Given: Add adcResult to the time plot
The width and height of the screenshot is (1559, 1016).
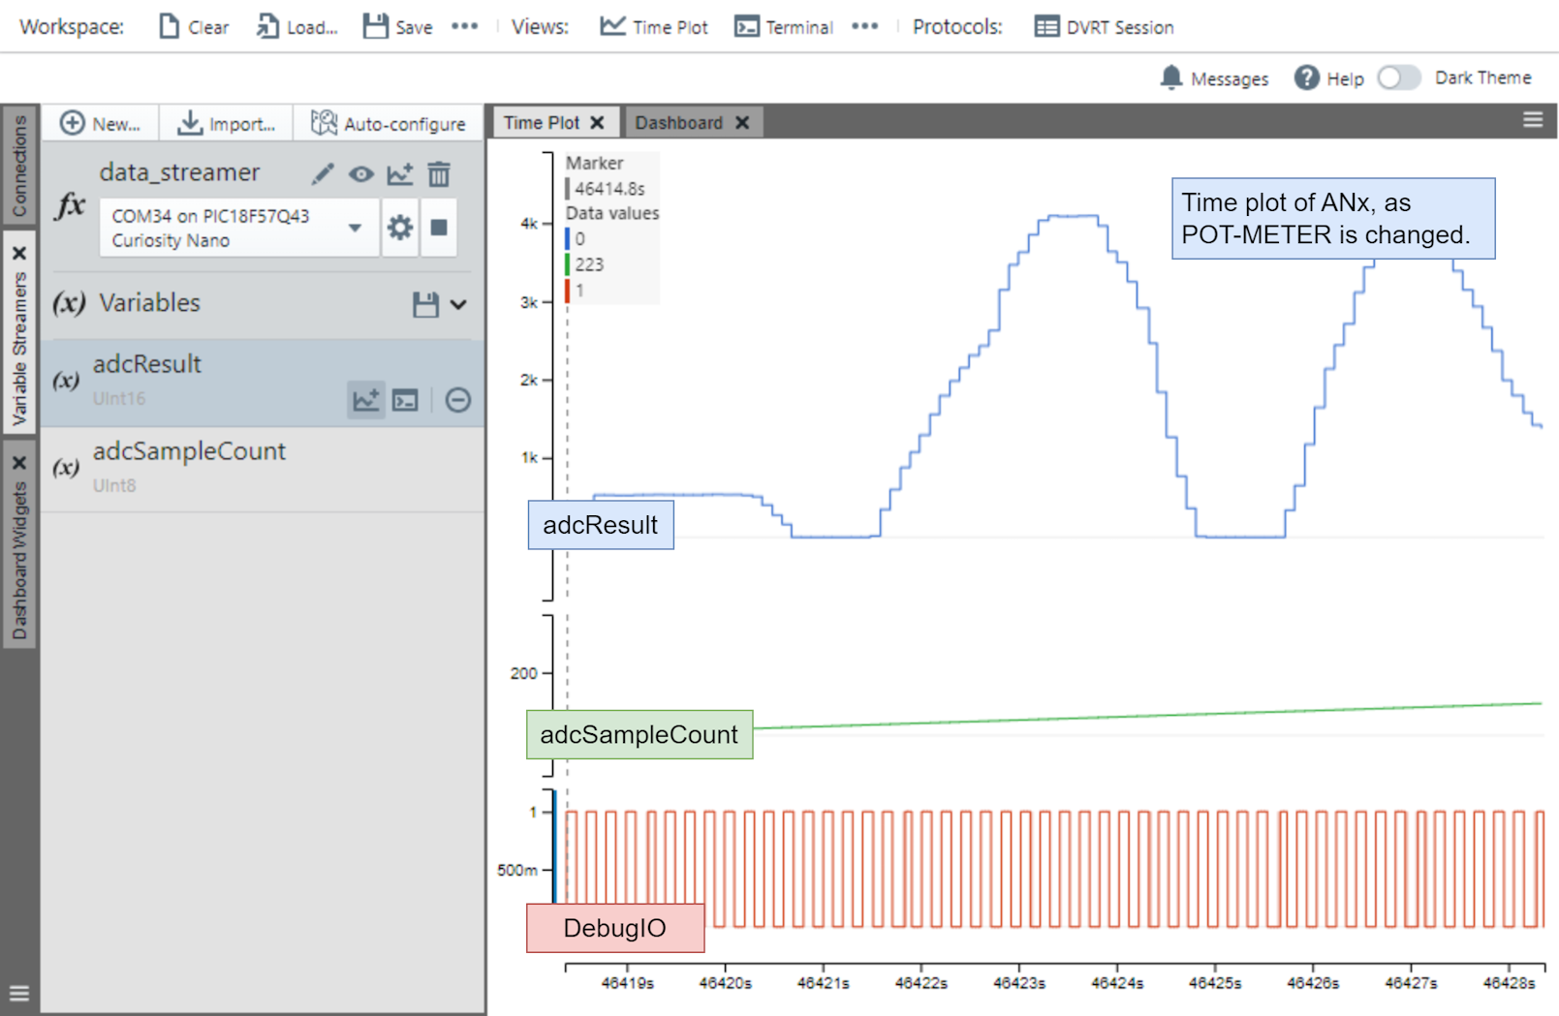Looking at the screenshot, I should pyautogui.click(x=366, y=399).
